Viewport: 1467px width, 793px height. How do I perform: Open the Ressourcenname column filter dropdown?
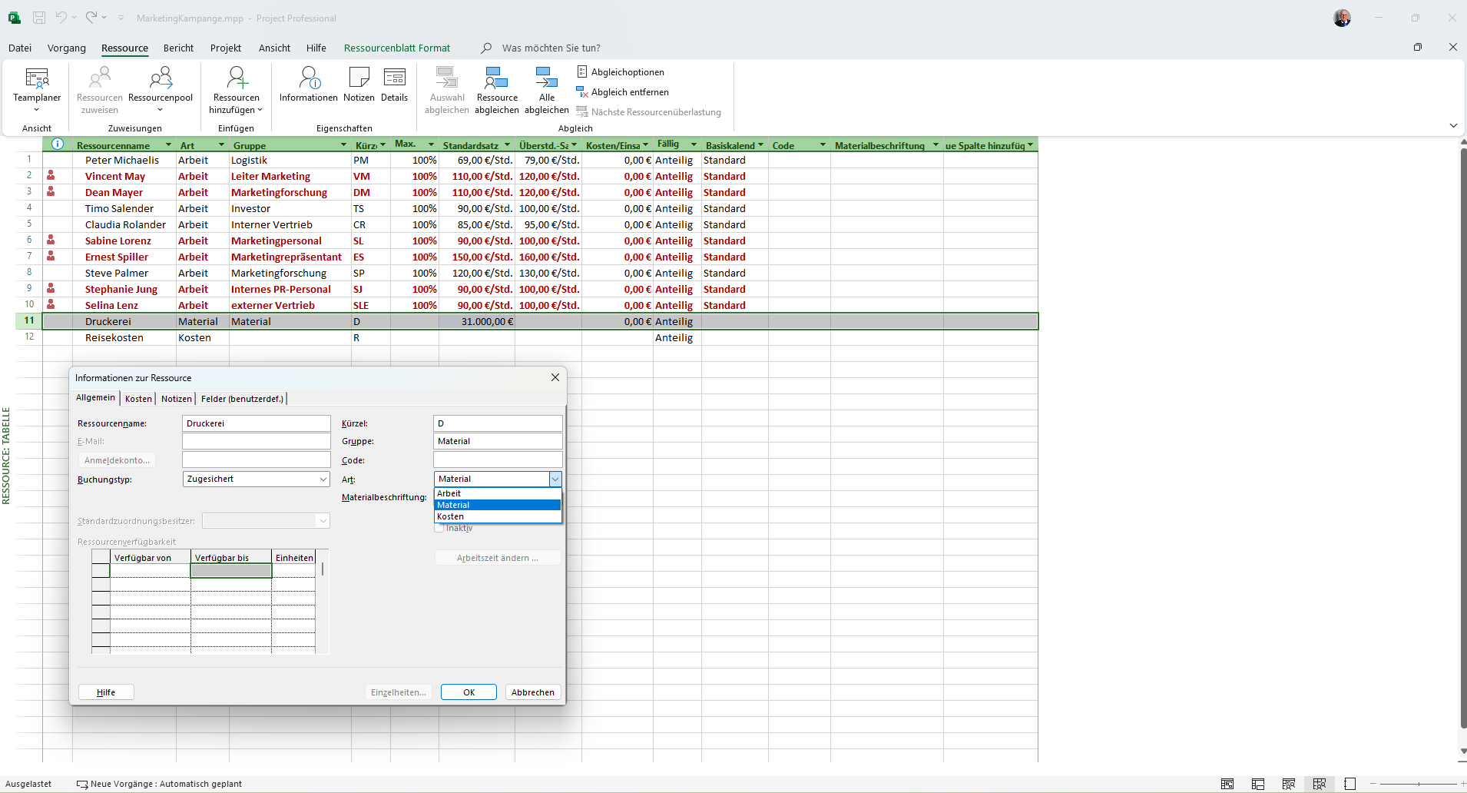tap(169, 145)
